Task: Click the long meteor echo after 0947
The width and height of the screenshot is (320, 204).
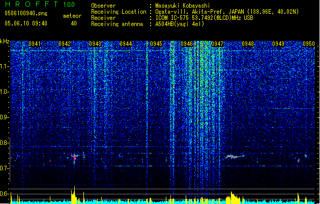Action: coord(235,157)
